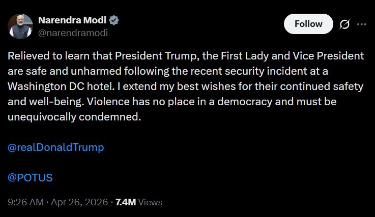Open the @POTUS mention
375x217 pixels.
click(31, 178)
